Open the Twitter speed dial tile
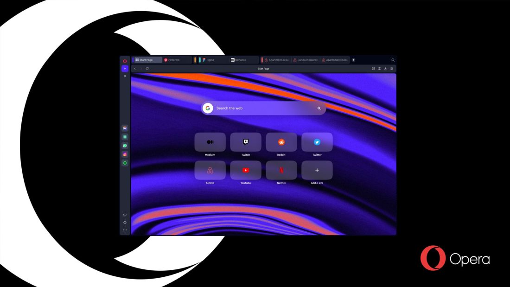 click(317, 142)
